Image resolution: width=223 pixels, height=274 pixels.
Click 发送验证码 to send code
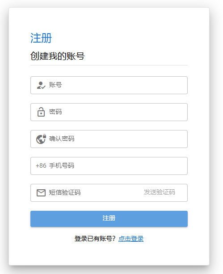pyautogui.click(x=159, y=192)
